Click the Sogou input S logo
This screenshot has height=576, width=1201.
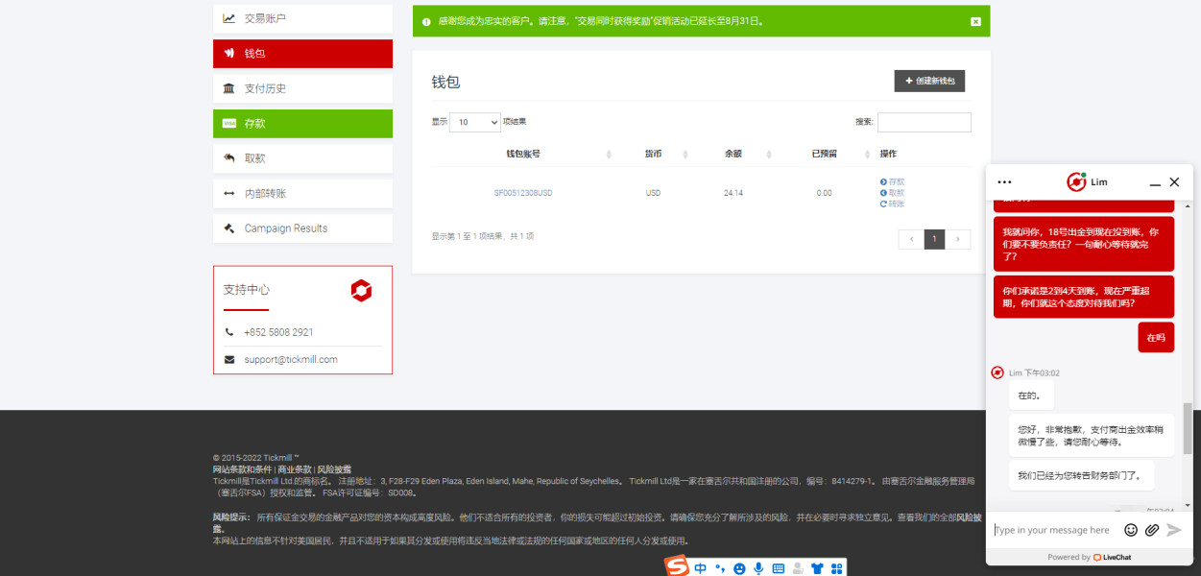678,566
